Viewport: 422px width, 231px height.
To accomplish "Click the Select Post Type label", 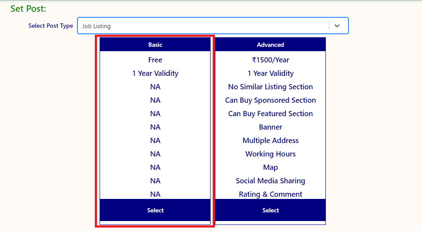I will (50, 26).
